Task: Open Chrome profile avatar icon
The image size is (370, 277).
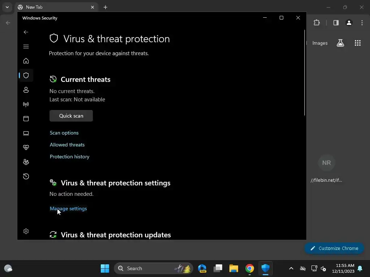Action: pos(349,23)
